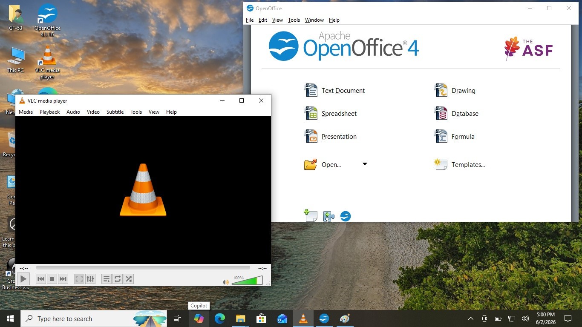Open the VLC media player desktop shortcut

click(x=48, y=62)
